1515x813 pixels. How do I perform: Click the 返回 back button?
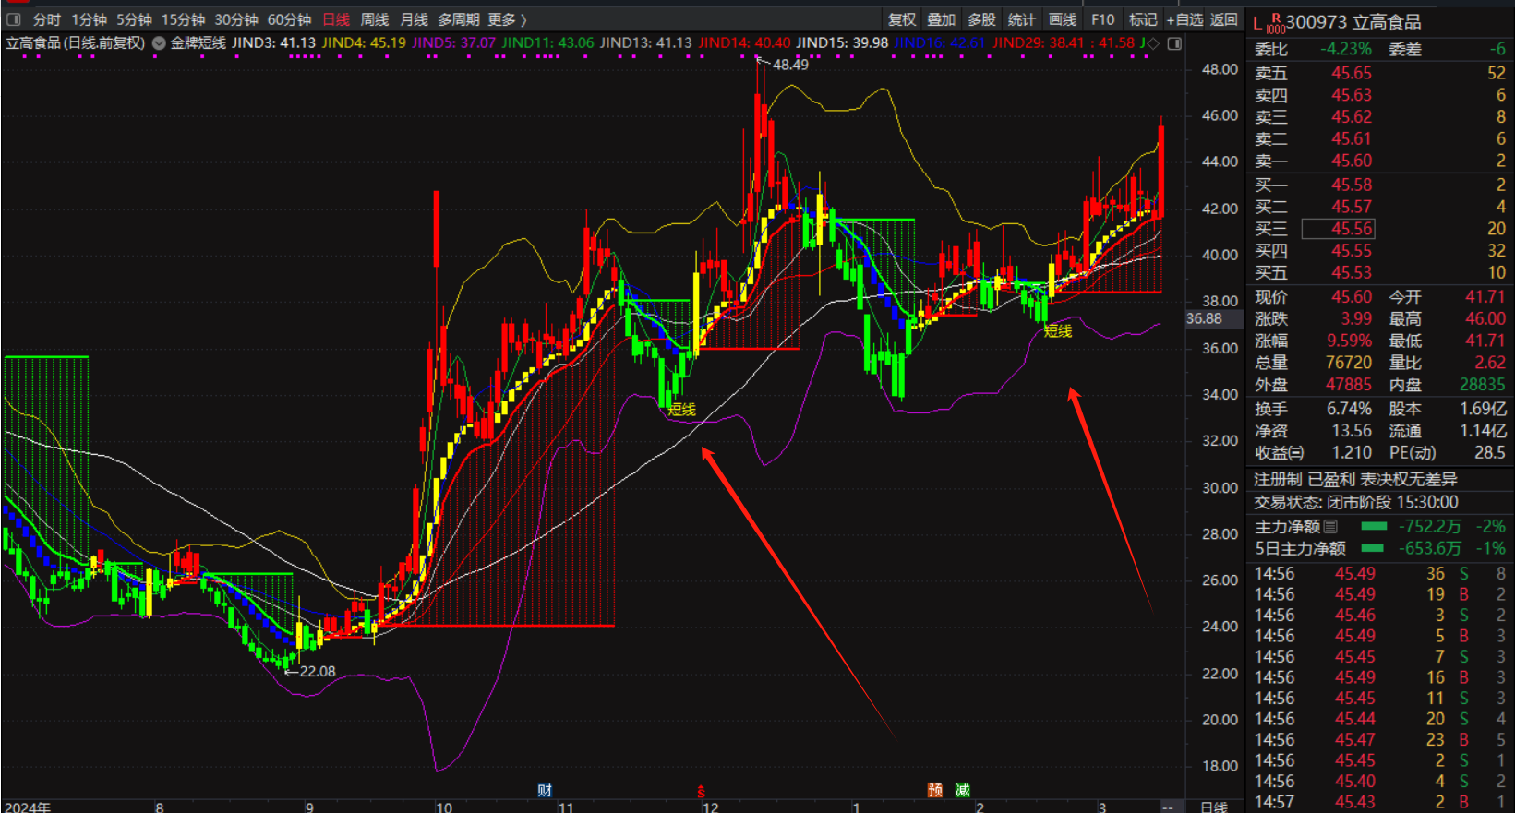[x=1223, y=19]
